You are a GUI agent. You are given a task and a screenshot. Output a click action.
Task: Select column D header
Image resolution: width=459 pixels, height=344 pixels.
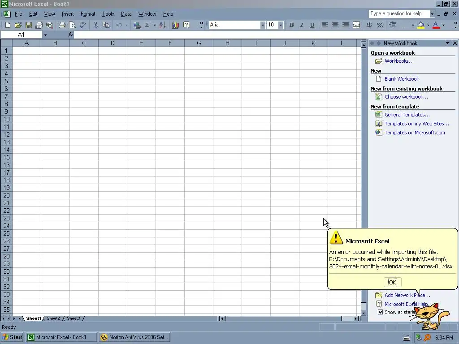pos(113,43)
